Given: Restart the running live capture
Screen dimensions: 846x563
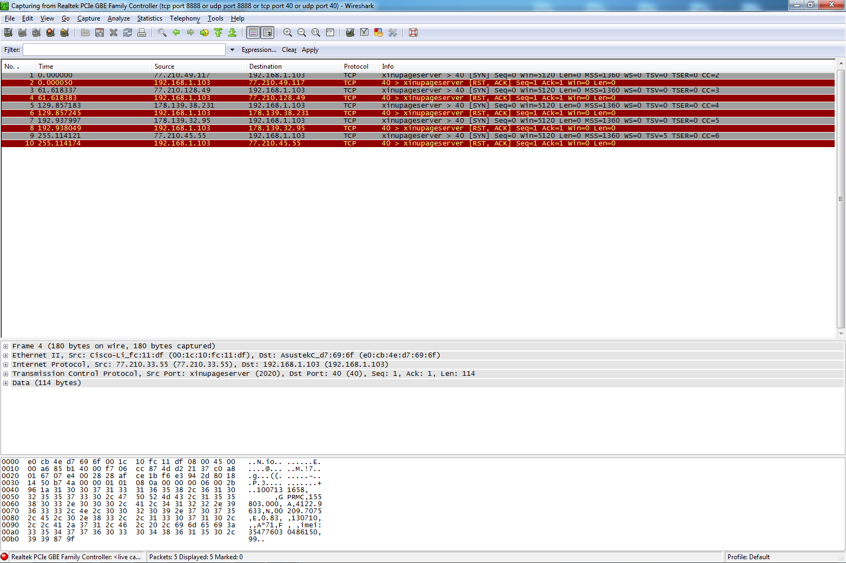Looking at the screenshot, I should 65,32.
